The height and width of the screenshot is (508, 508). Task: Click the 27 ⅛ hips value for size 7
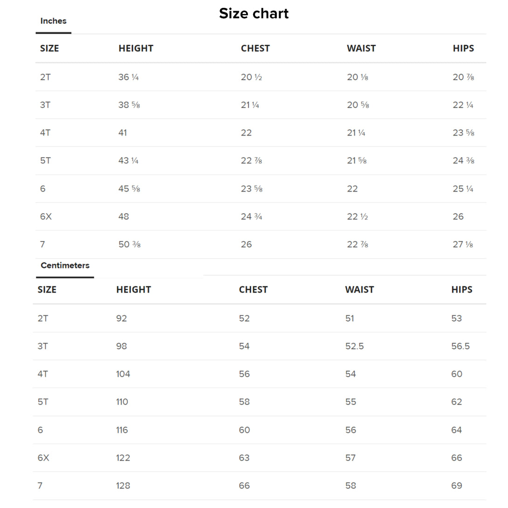pos(463,245)
